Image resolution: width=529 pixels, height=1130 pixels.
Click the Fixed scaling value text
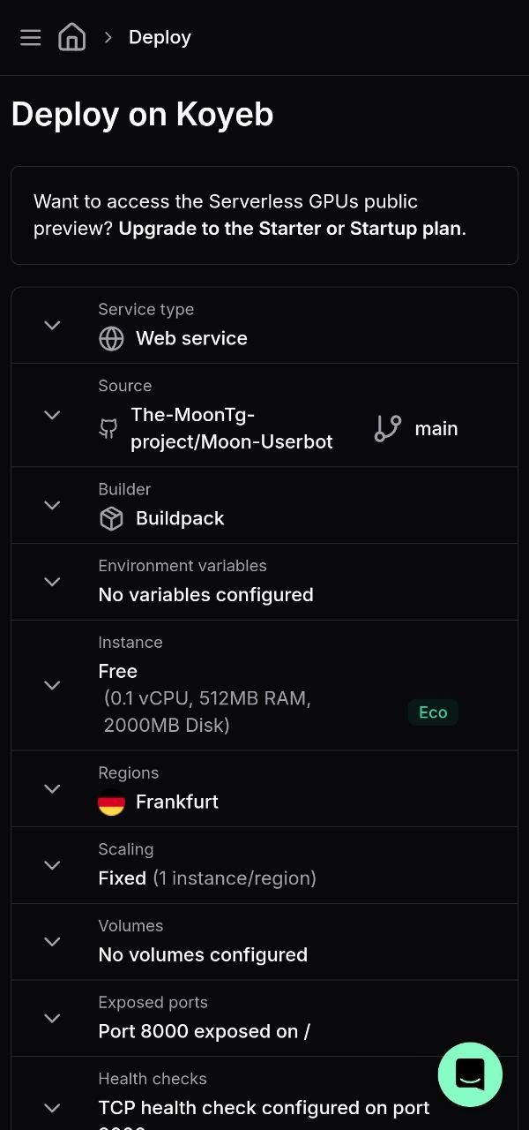(x=122, y=878)
